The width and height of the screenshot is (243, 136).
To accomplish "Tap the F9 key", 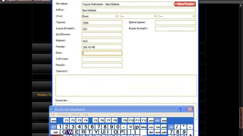I will pos(125,121).
